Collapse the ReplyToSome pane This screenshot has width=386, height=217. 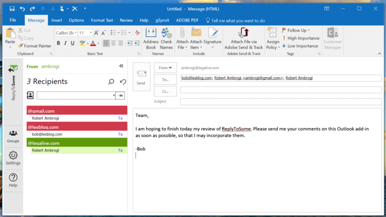click(121, 66)
